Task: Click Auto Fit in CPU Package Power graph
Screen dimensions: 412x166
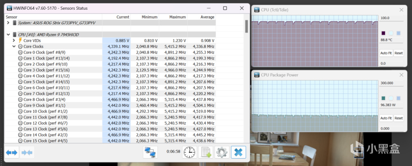Action: coord(386,118)
